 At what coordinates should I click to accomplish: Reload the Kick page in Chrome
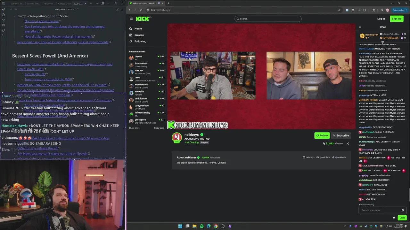pyautogui.click(x=141, y=10)
